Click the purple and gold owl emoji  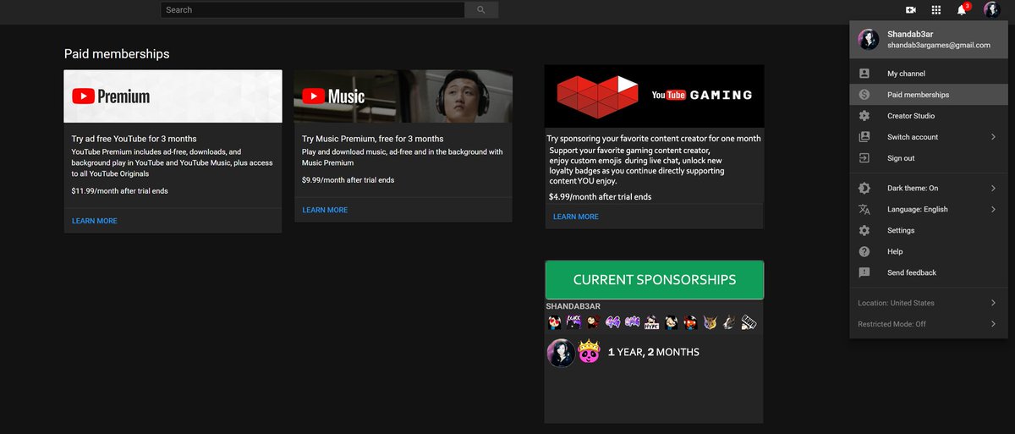click(710, 322)
